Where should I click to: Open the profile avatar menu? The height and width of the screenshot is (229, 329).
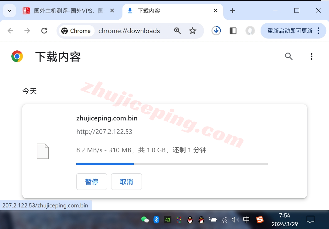pos(250,31)
